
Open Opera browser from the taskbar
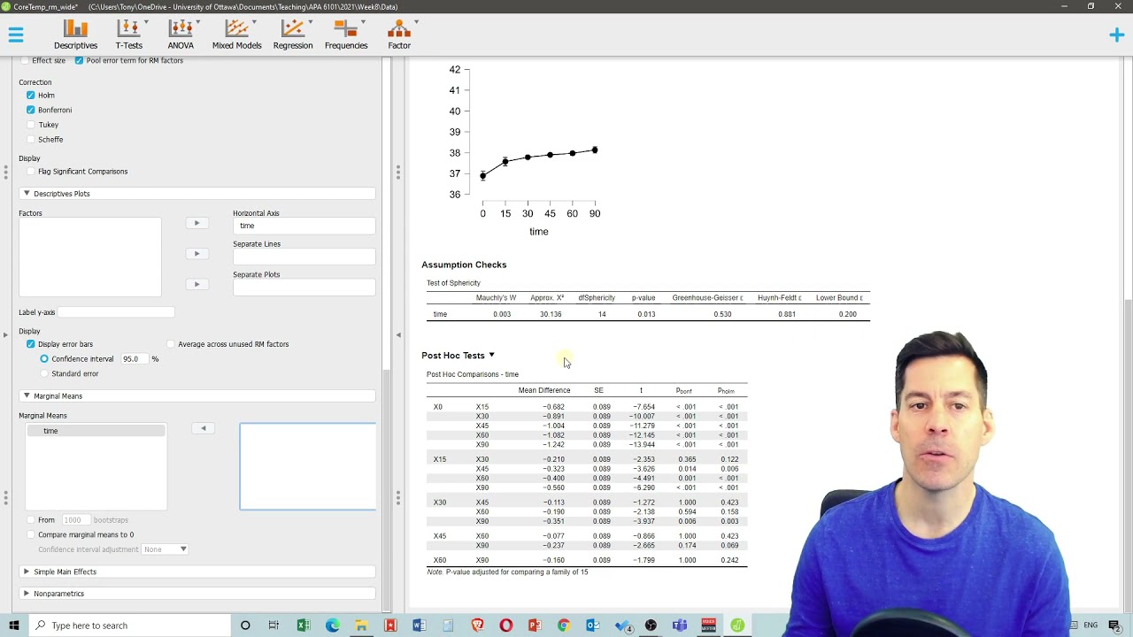(505, 625)
